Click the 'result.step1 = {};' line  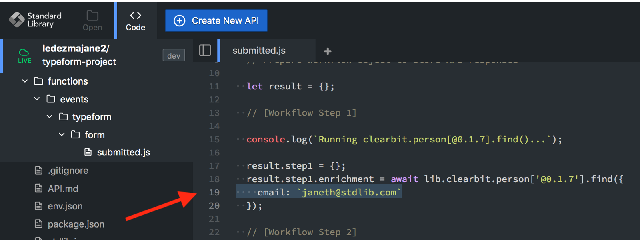pos(296,166)
